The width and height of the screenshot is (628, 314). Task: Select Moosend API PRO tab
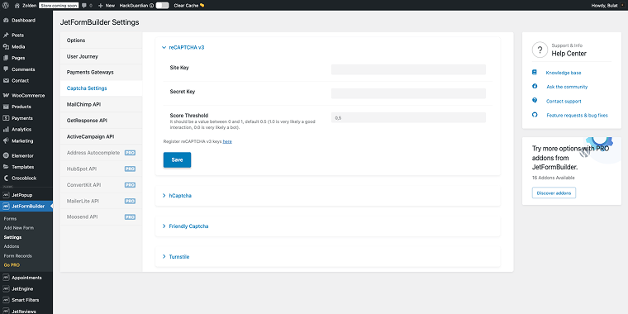[102, 216]
